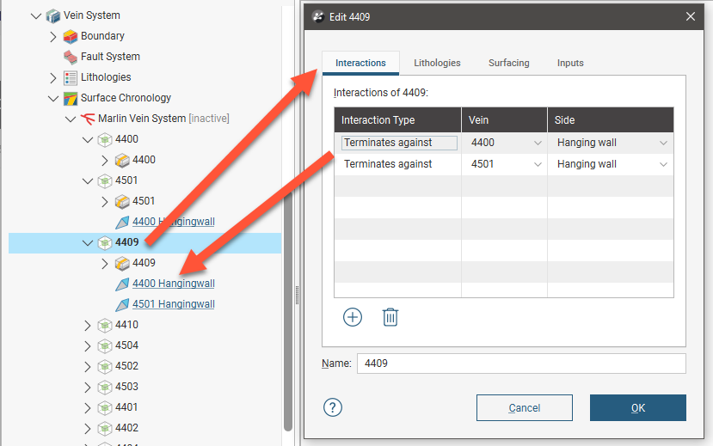Click the 4501 Hangingwall link under 4409
713x446 pixels.
click(173, 304)
